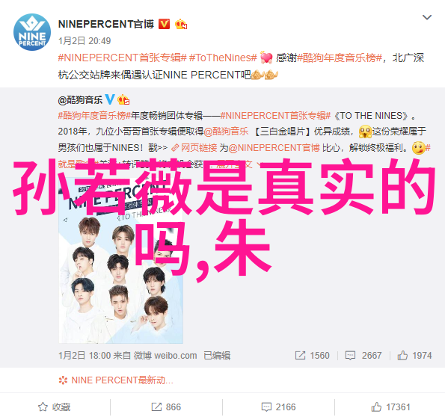Click the orange V verified badge

[x=164, y=24]
